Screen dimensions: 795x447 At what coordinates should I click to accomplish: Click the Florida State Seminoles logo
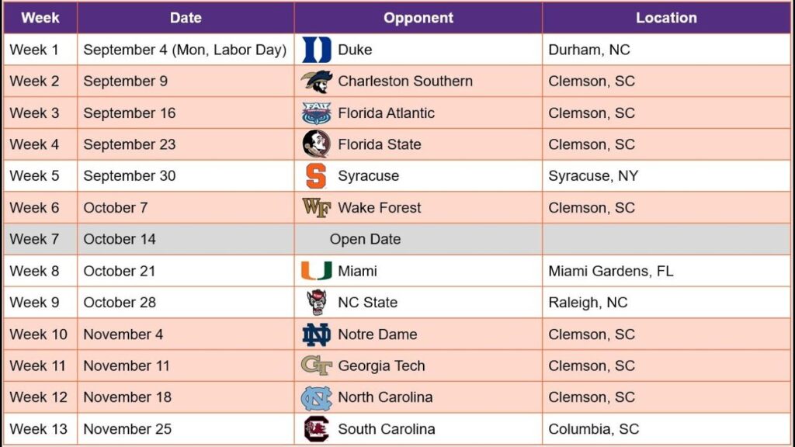pyautogui.click(x=317, y=144)
